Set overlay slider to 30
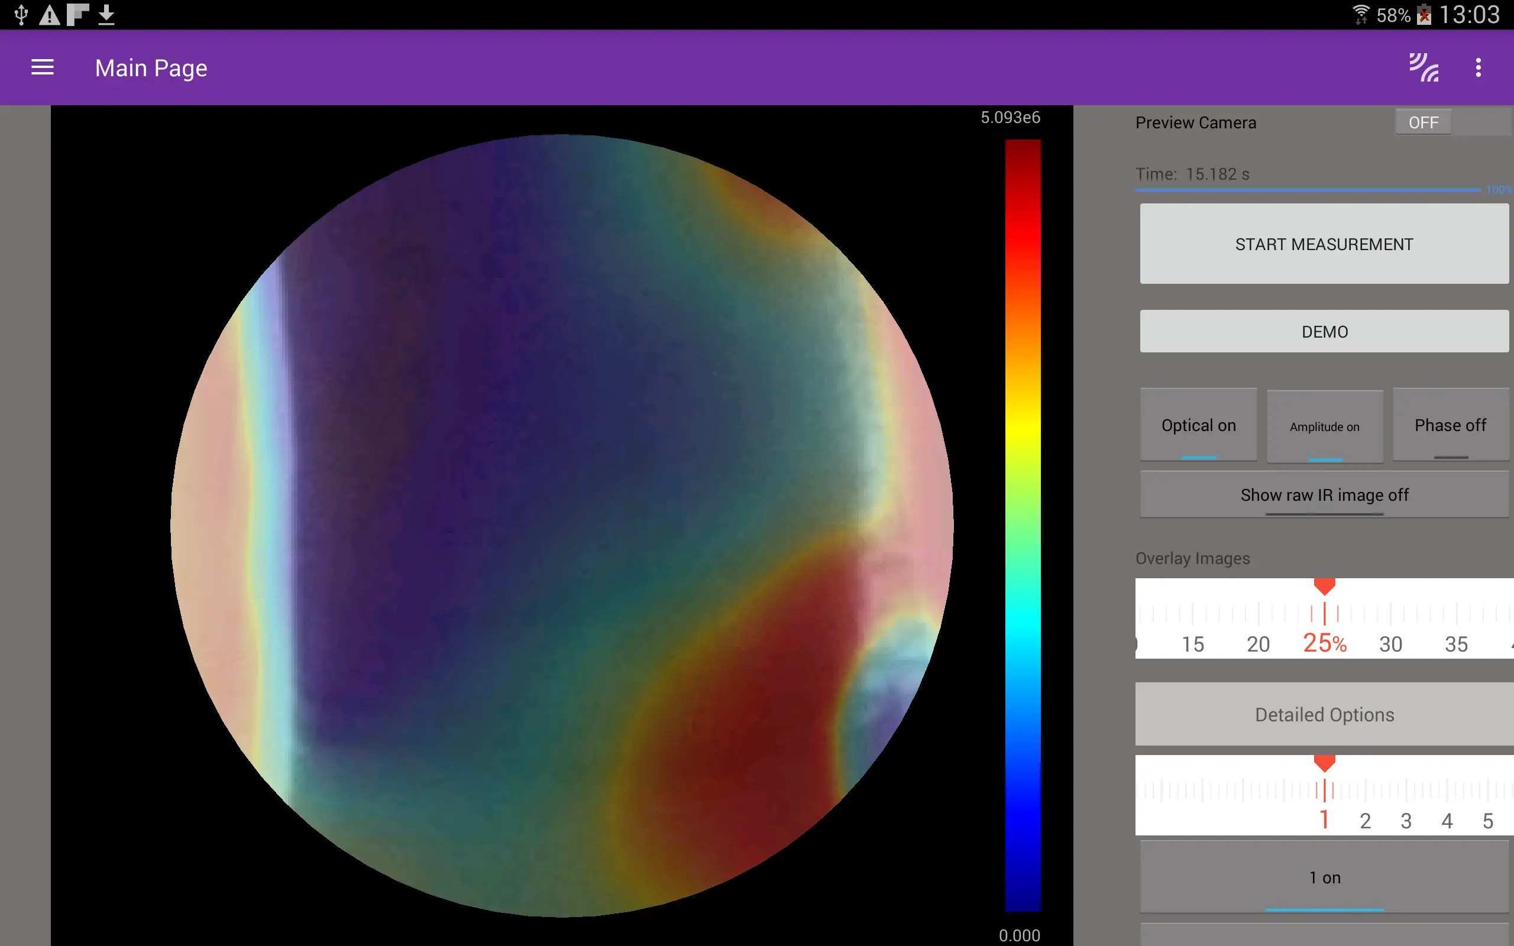Image resolution: width=1514 pixels, height=946 pixels. (1390, 644)
